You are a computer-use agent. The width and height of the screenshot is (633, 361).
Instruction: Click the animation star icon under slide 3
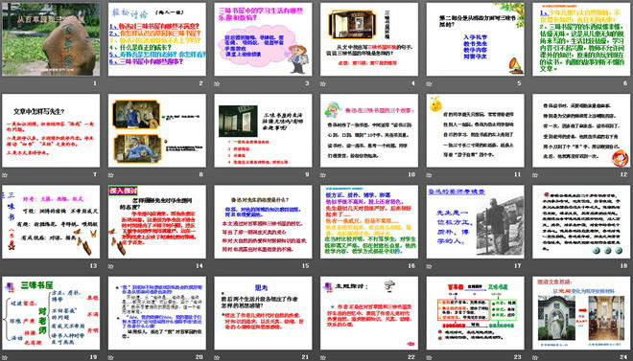[x=217, y=84]
